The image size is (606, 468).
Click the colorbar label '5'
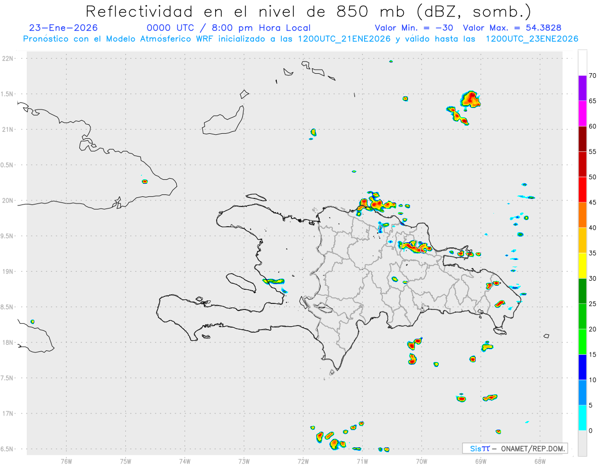(x=590, y=405)
